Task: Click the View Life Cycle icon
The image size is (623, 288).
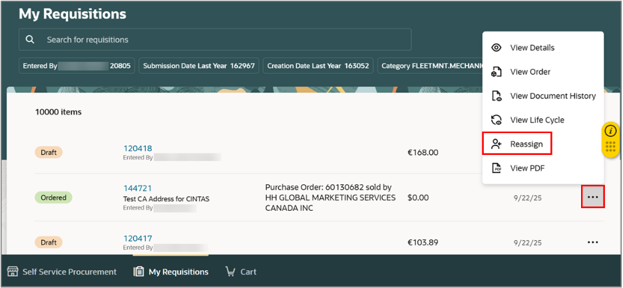Action: pyautogui.click(x=497, y=120)
